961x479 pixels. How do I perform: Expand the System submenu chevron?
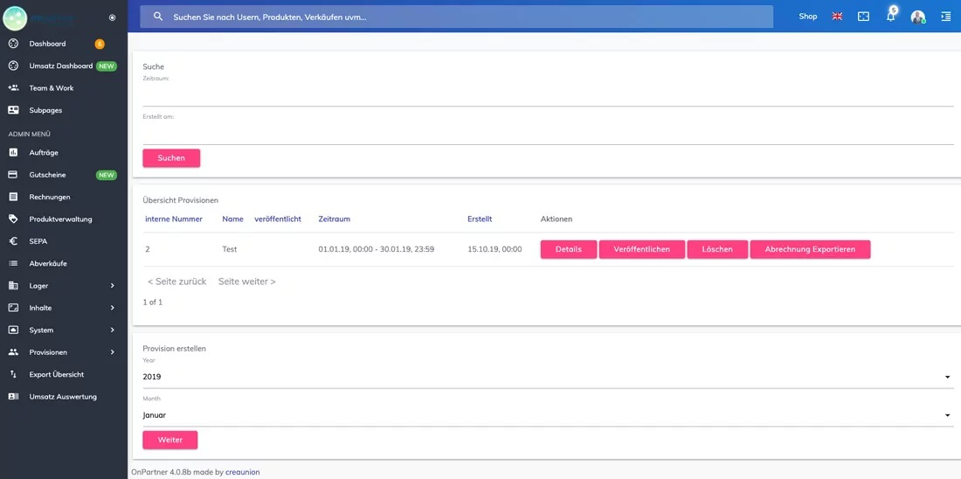(x=112, y=330)
